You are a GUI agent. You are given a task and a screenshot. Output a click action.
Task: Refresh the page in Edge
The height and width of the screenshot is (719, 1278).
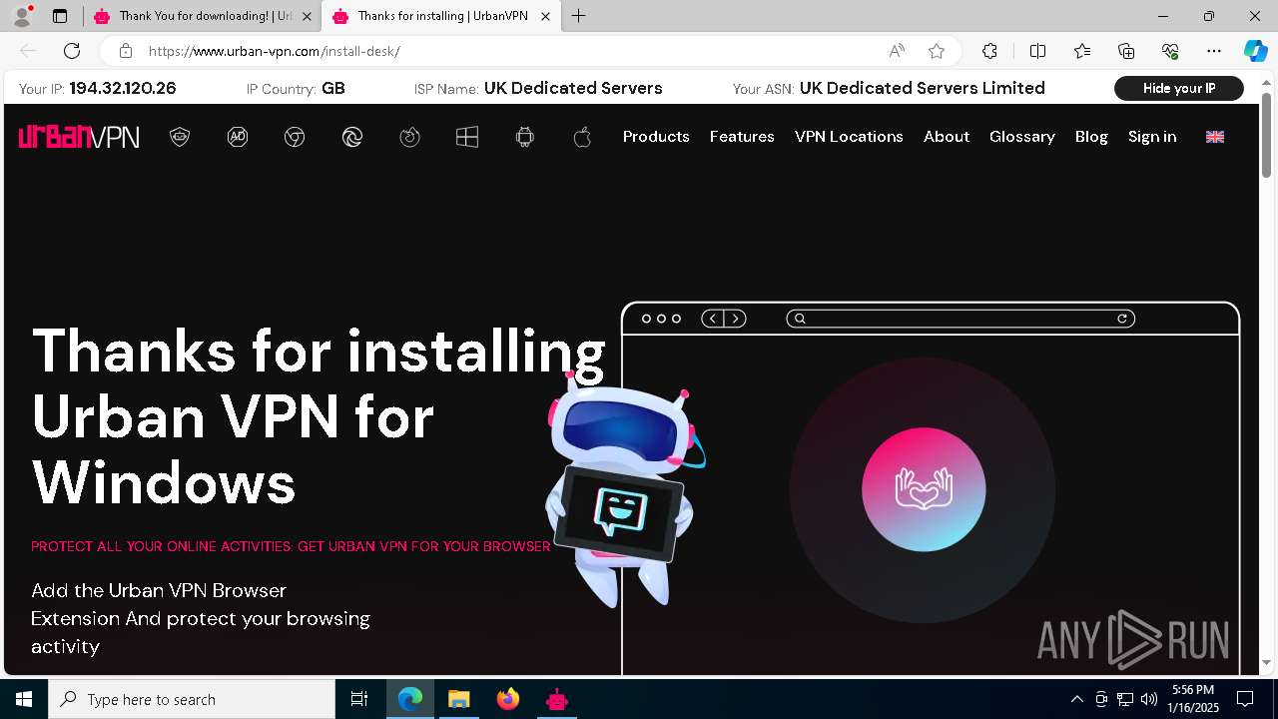(72, 51)
